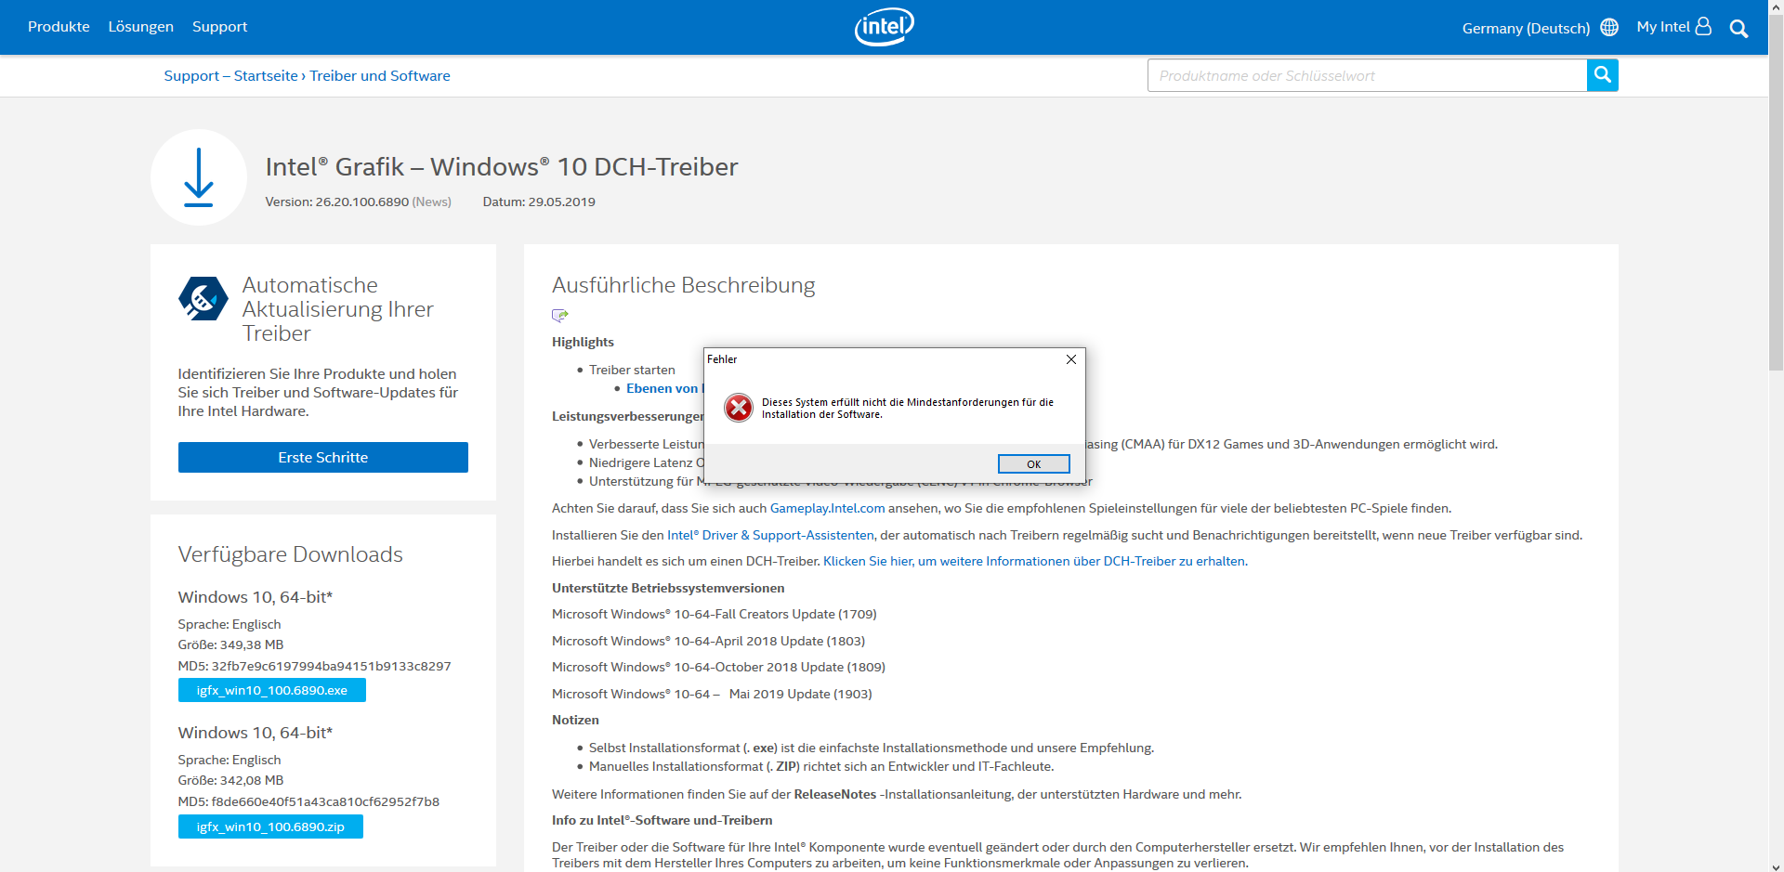Focus the Produktname oder Schlüsselwort field
Image resolution: width=1784 pixels, height=872 pixels.
click(1367, 75)
